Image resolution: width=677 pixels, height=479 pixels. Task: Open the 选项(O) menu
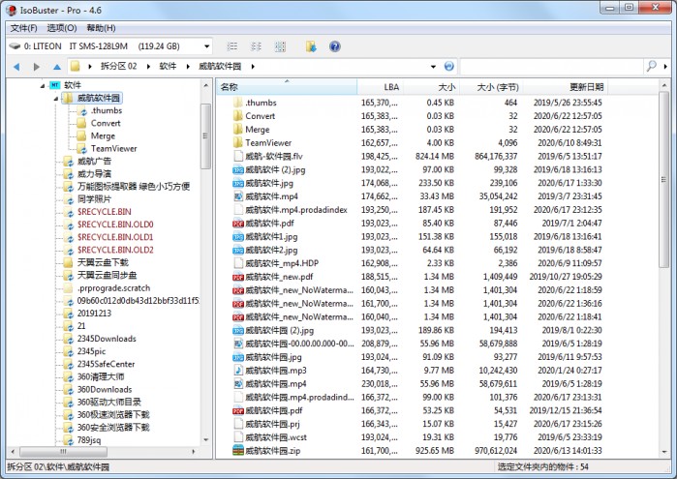(x=62, y=28)
